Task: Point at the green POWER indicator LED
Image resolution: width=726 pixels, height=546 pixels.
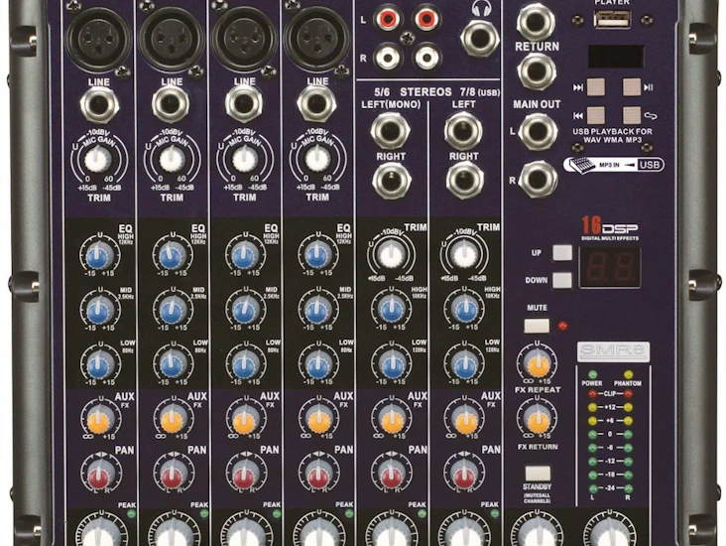Action: (593, 374)
